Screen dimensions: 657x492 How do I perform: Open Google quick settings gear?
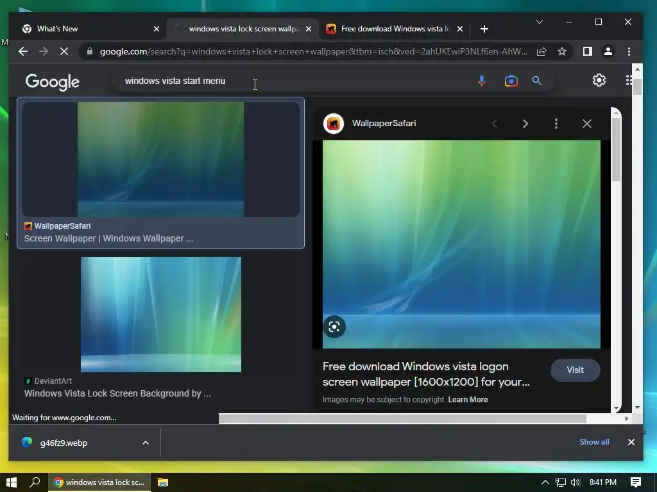tap(599, 80)
